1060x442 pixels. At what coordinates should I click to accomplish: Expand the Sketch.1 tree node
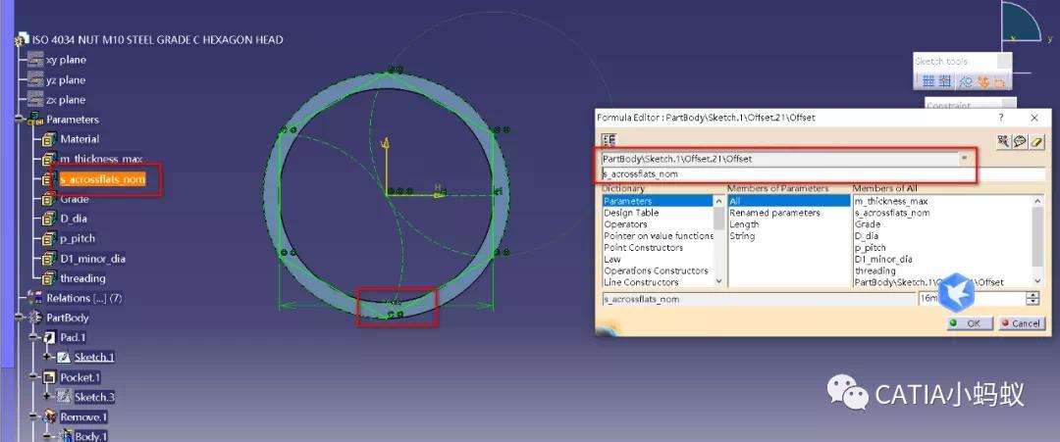coord(47,357)
